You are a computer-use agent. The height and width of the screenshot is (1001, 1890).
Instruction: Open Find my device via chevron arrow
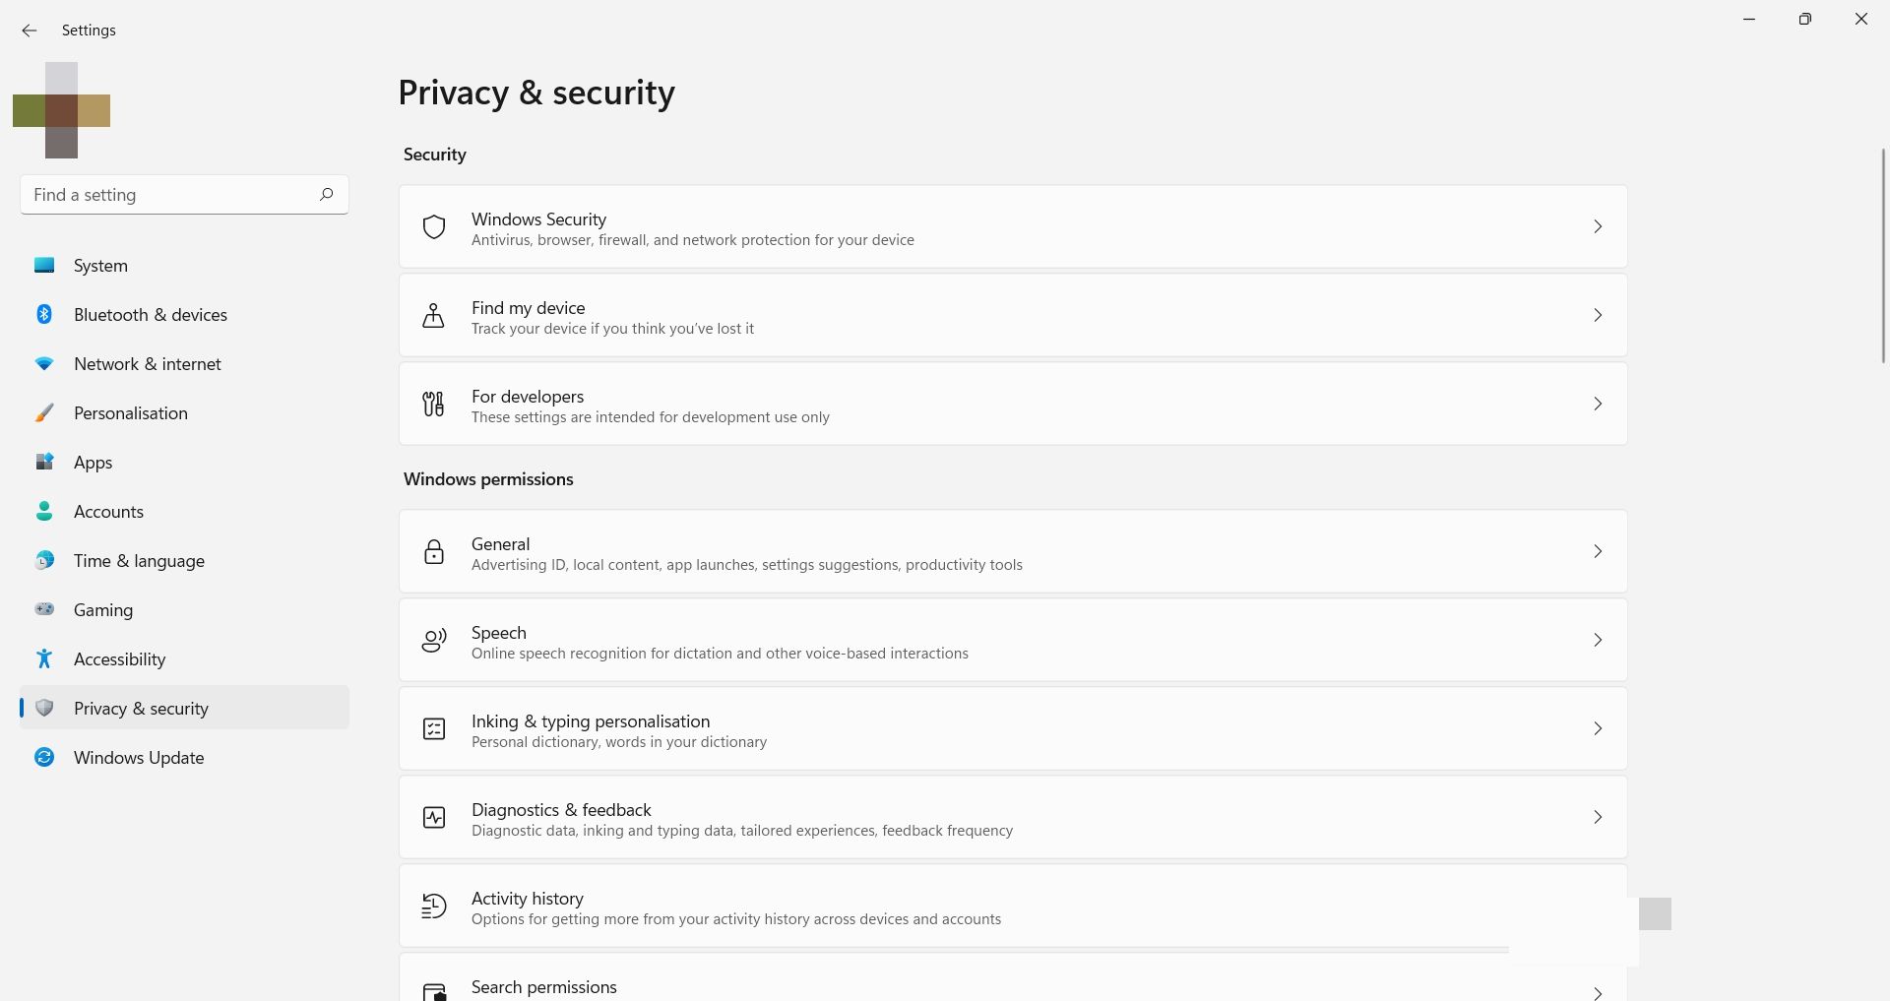click(1598, 316)
